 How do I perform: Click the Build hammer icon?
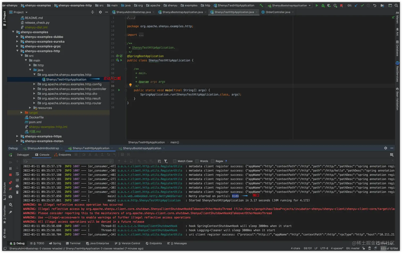[261, 5]
